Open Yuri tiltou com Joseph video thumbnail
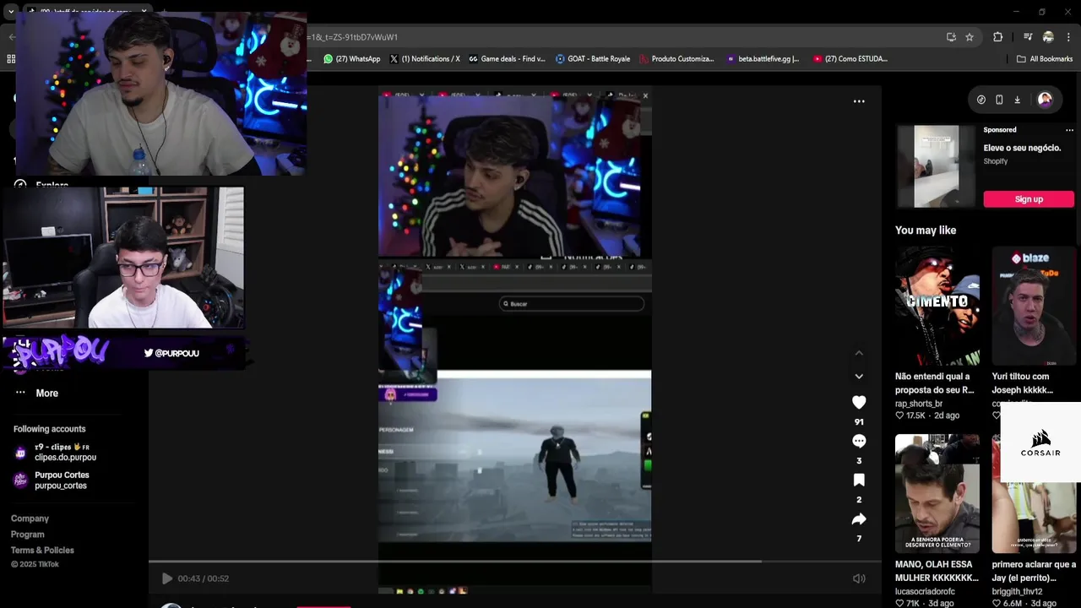1081x608 pixels. click(x=1036, y=306)
